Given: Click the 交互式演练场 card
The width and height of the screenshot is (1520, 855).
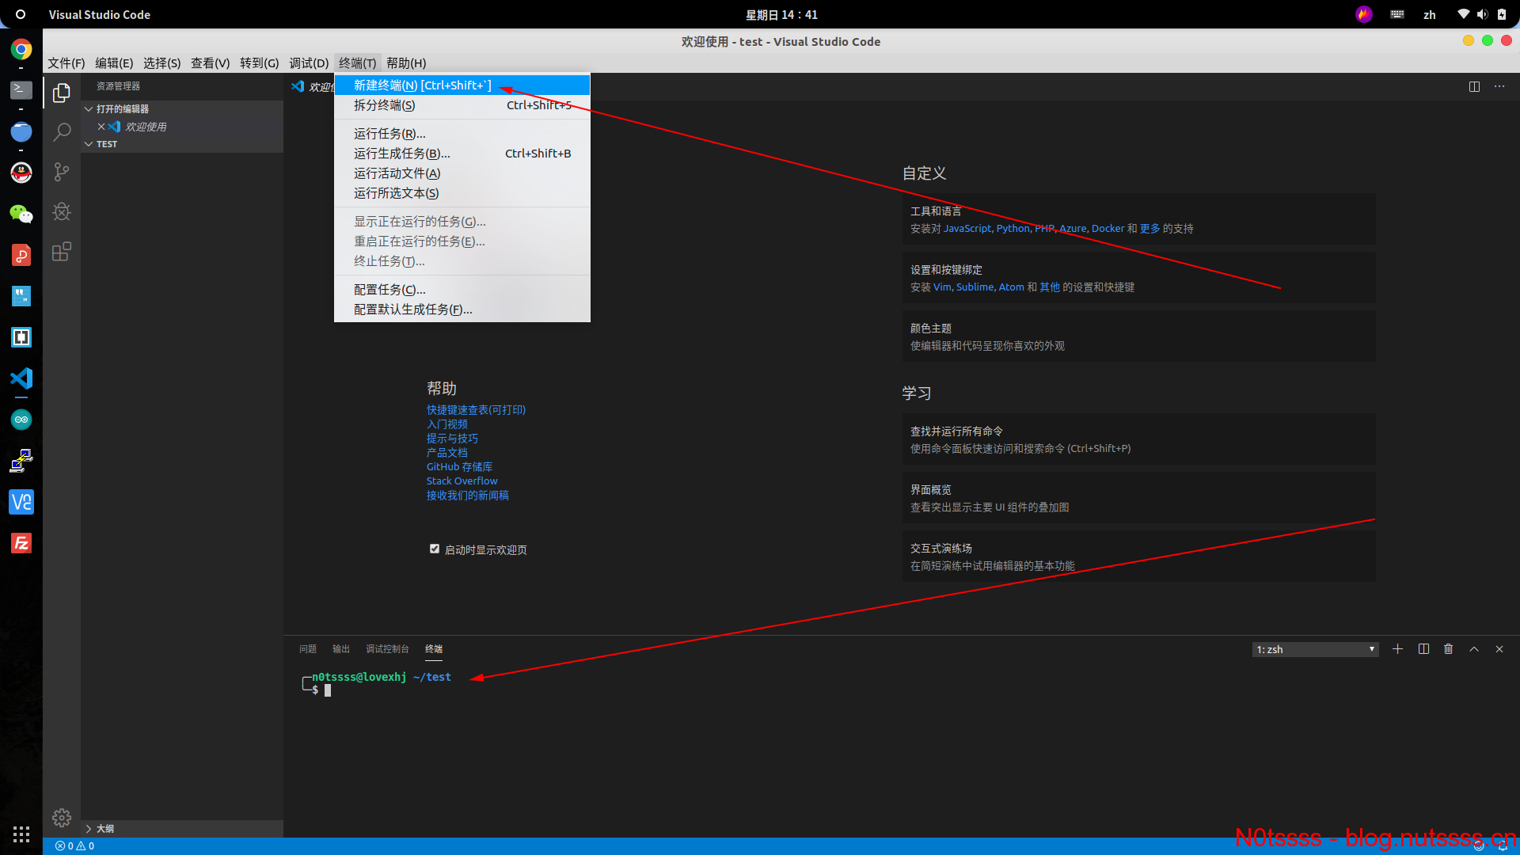Looking at the screenshot, I should click(1138, 557).
